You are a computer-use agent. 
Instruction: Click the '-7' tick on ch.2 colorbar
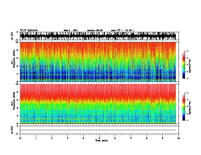click(187, 121)
